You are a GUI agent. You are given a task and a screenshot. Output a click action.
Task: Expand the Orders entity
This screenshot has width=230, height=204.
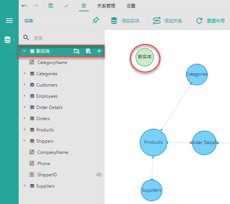[x=24, y=119]
